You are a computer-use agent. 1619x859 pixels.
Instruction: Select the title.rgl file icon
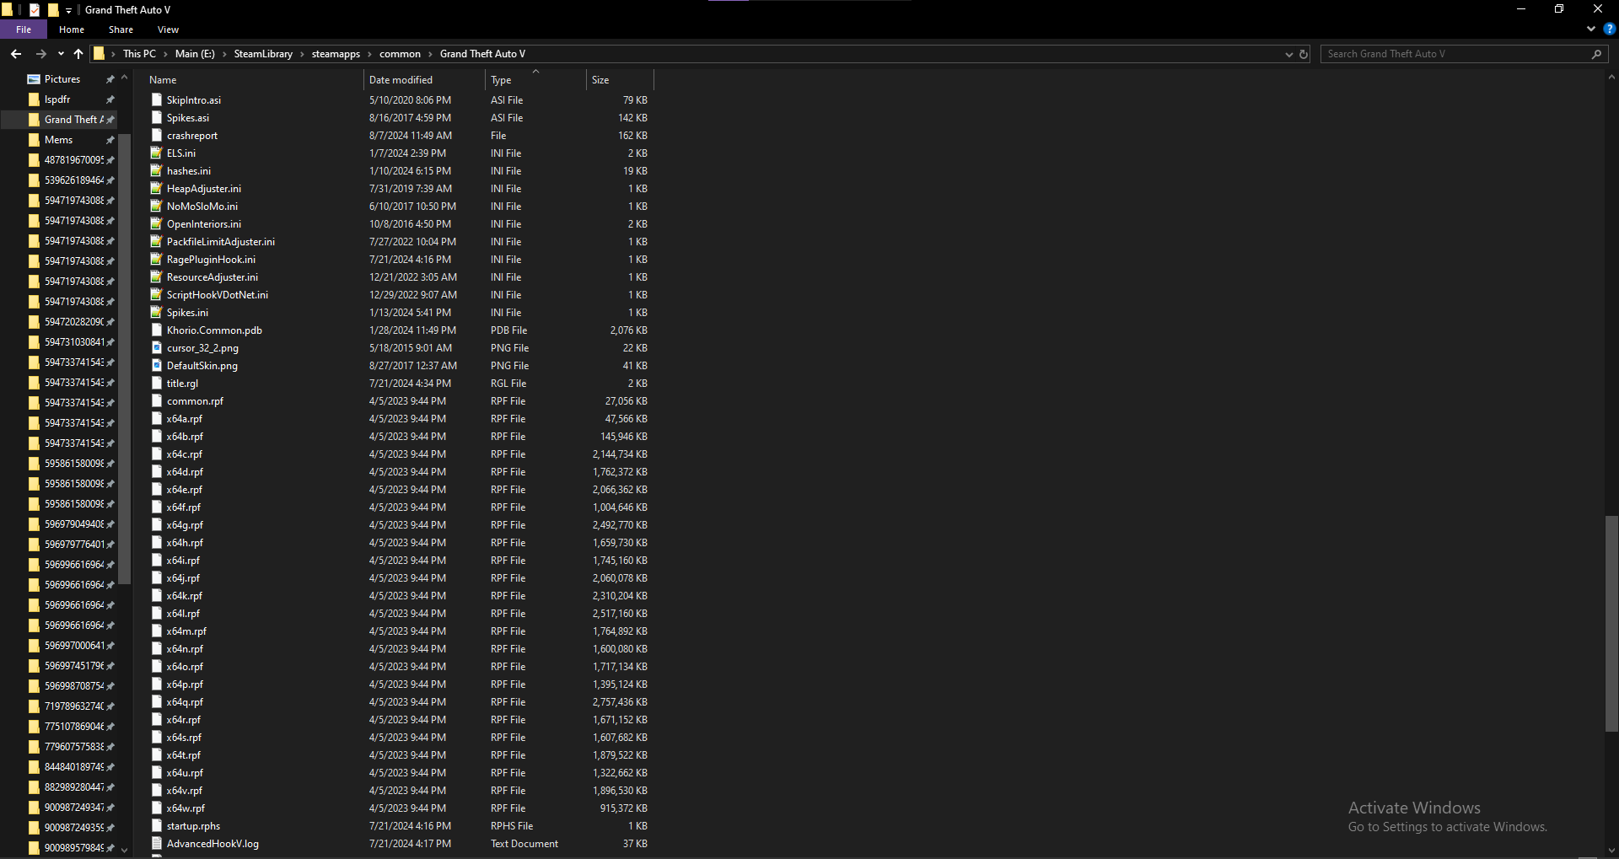tap(156, 384)
